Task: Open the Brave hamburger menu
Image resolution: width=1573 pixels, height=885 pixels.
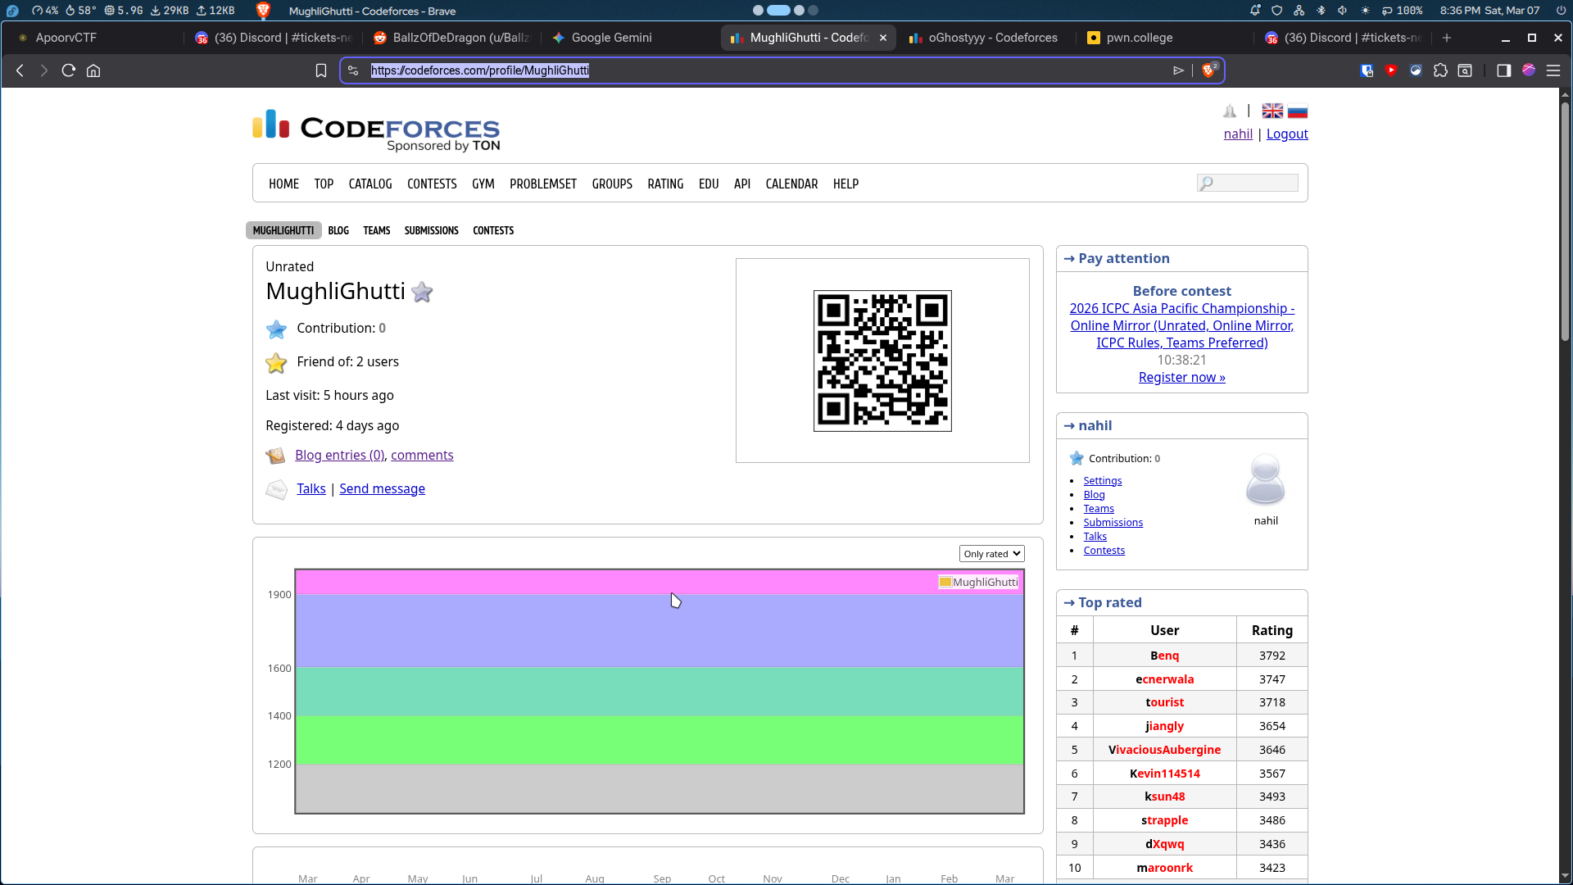Action: point(1553,70)
